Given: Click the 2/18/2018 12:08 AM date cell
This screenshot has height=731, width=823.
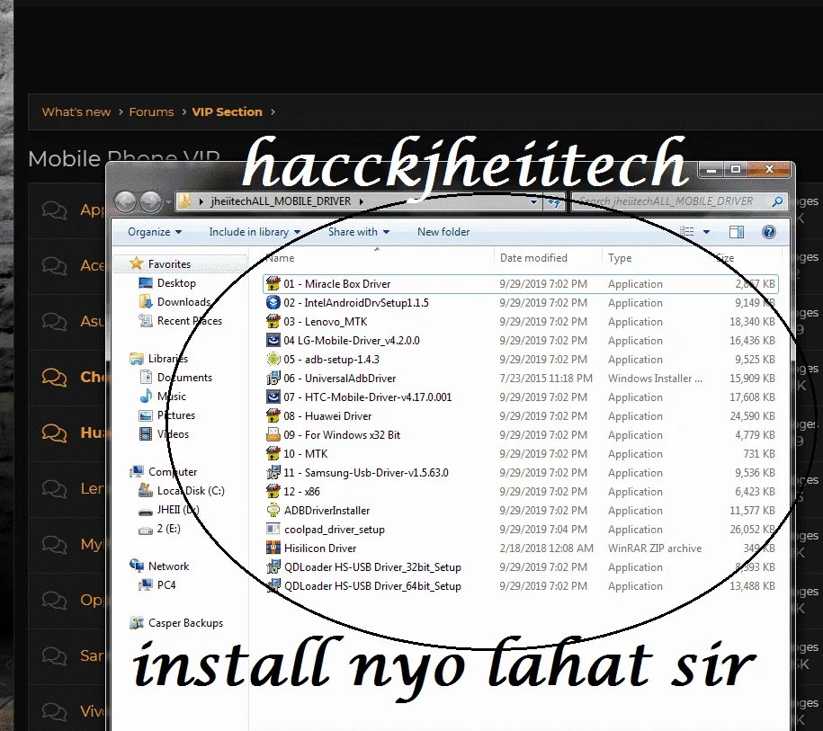Looking at the screenshot, I should coord(546,548).
